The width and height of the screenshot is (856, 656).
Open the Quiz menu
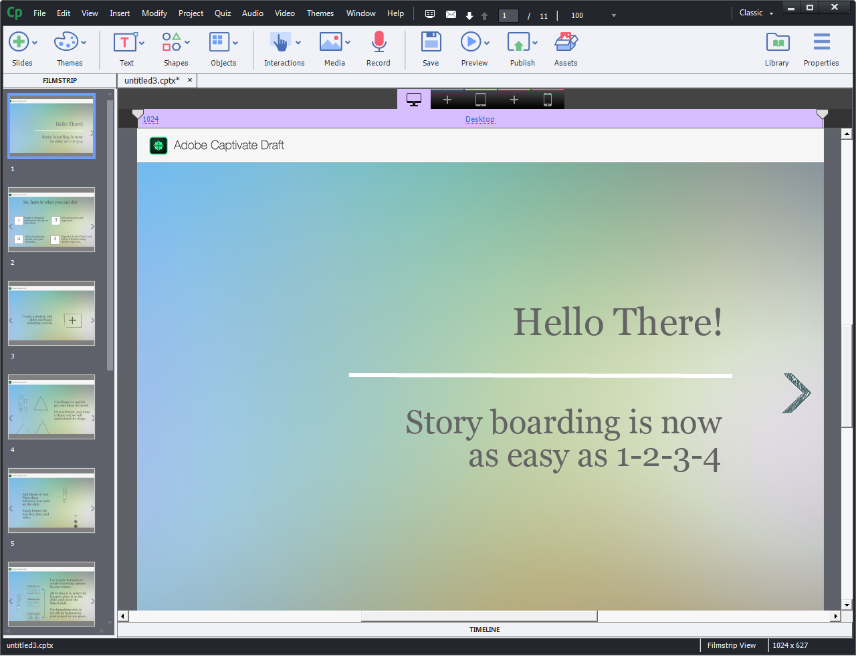(x=223, y=13)
